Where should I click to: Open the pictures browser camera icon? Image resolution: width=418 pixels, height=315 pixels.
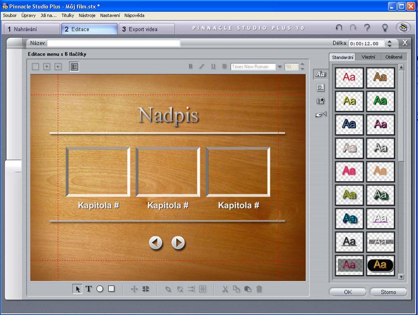pos(321,101)
